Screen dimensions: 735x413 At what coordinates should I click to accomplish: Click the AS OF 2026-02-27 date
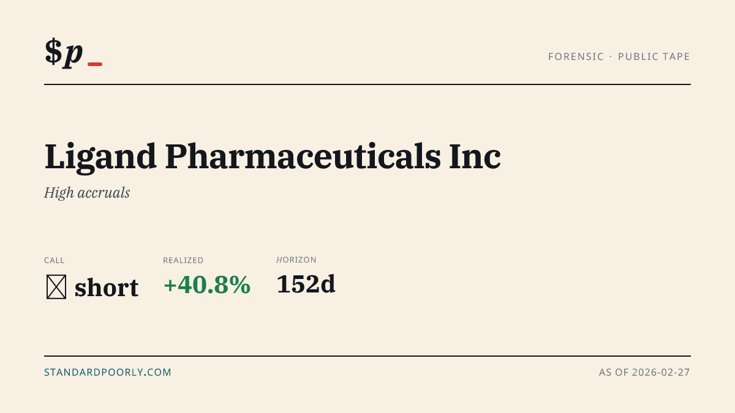pos(644,372)
